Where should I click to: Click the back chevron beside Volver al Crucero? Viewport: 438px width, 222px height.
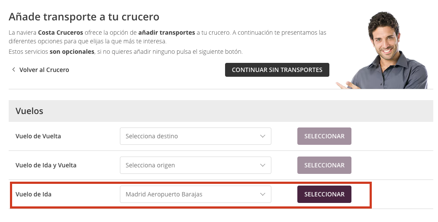point(13,69)
